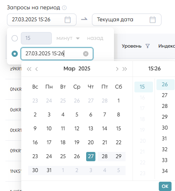The image size is (175, 191).
Task: Select March 29 in the calendar
Action: [x=119, y=156]
